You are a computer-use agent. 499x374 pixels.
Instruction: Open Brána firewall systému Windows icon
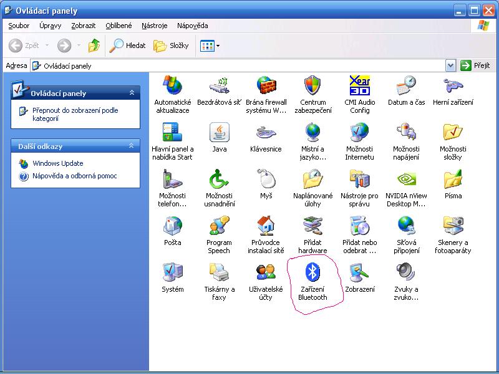[x=266, y=85]
